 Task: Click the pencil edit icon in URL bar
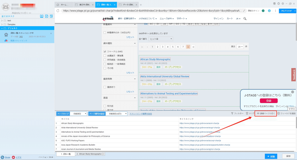pos(244,11)
